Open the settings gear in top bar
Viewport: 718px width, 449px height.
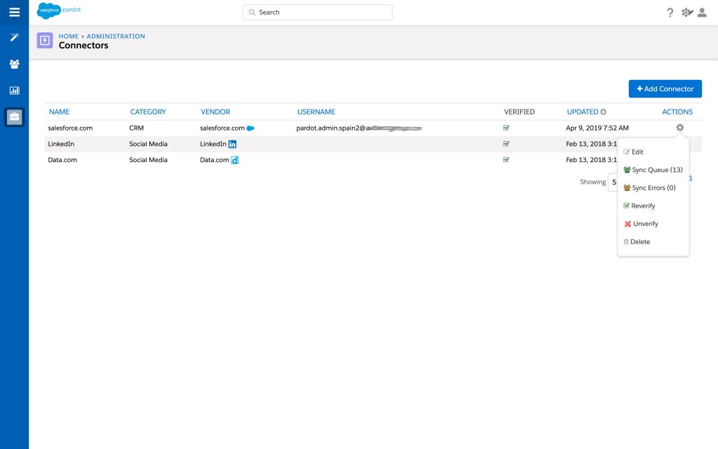point(687,13)
